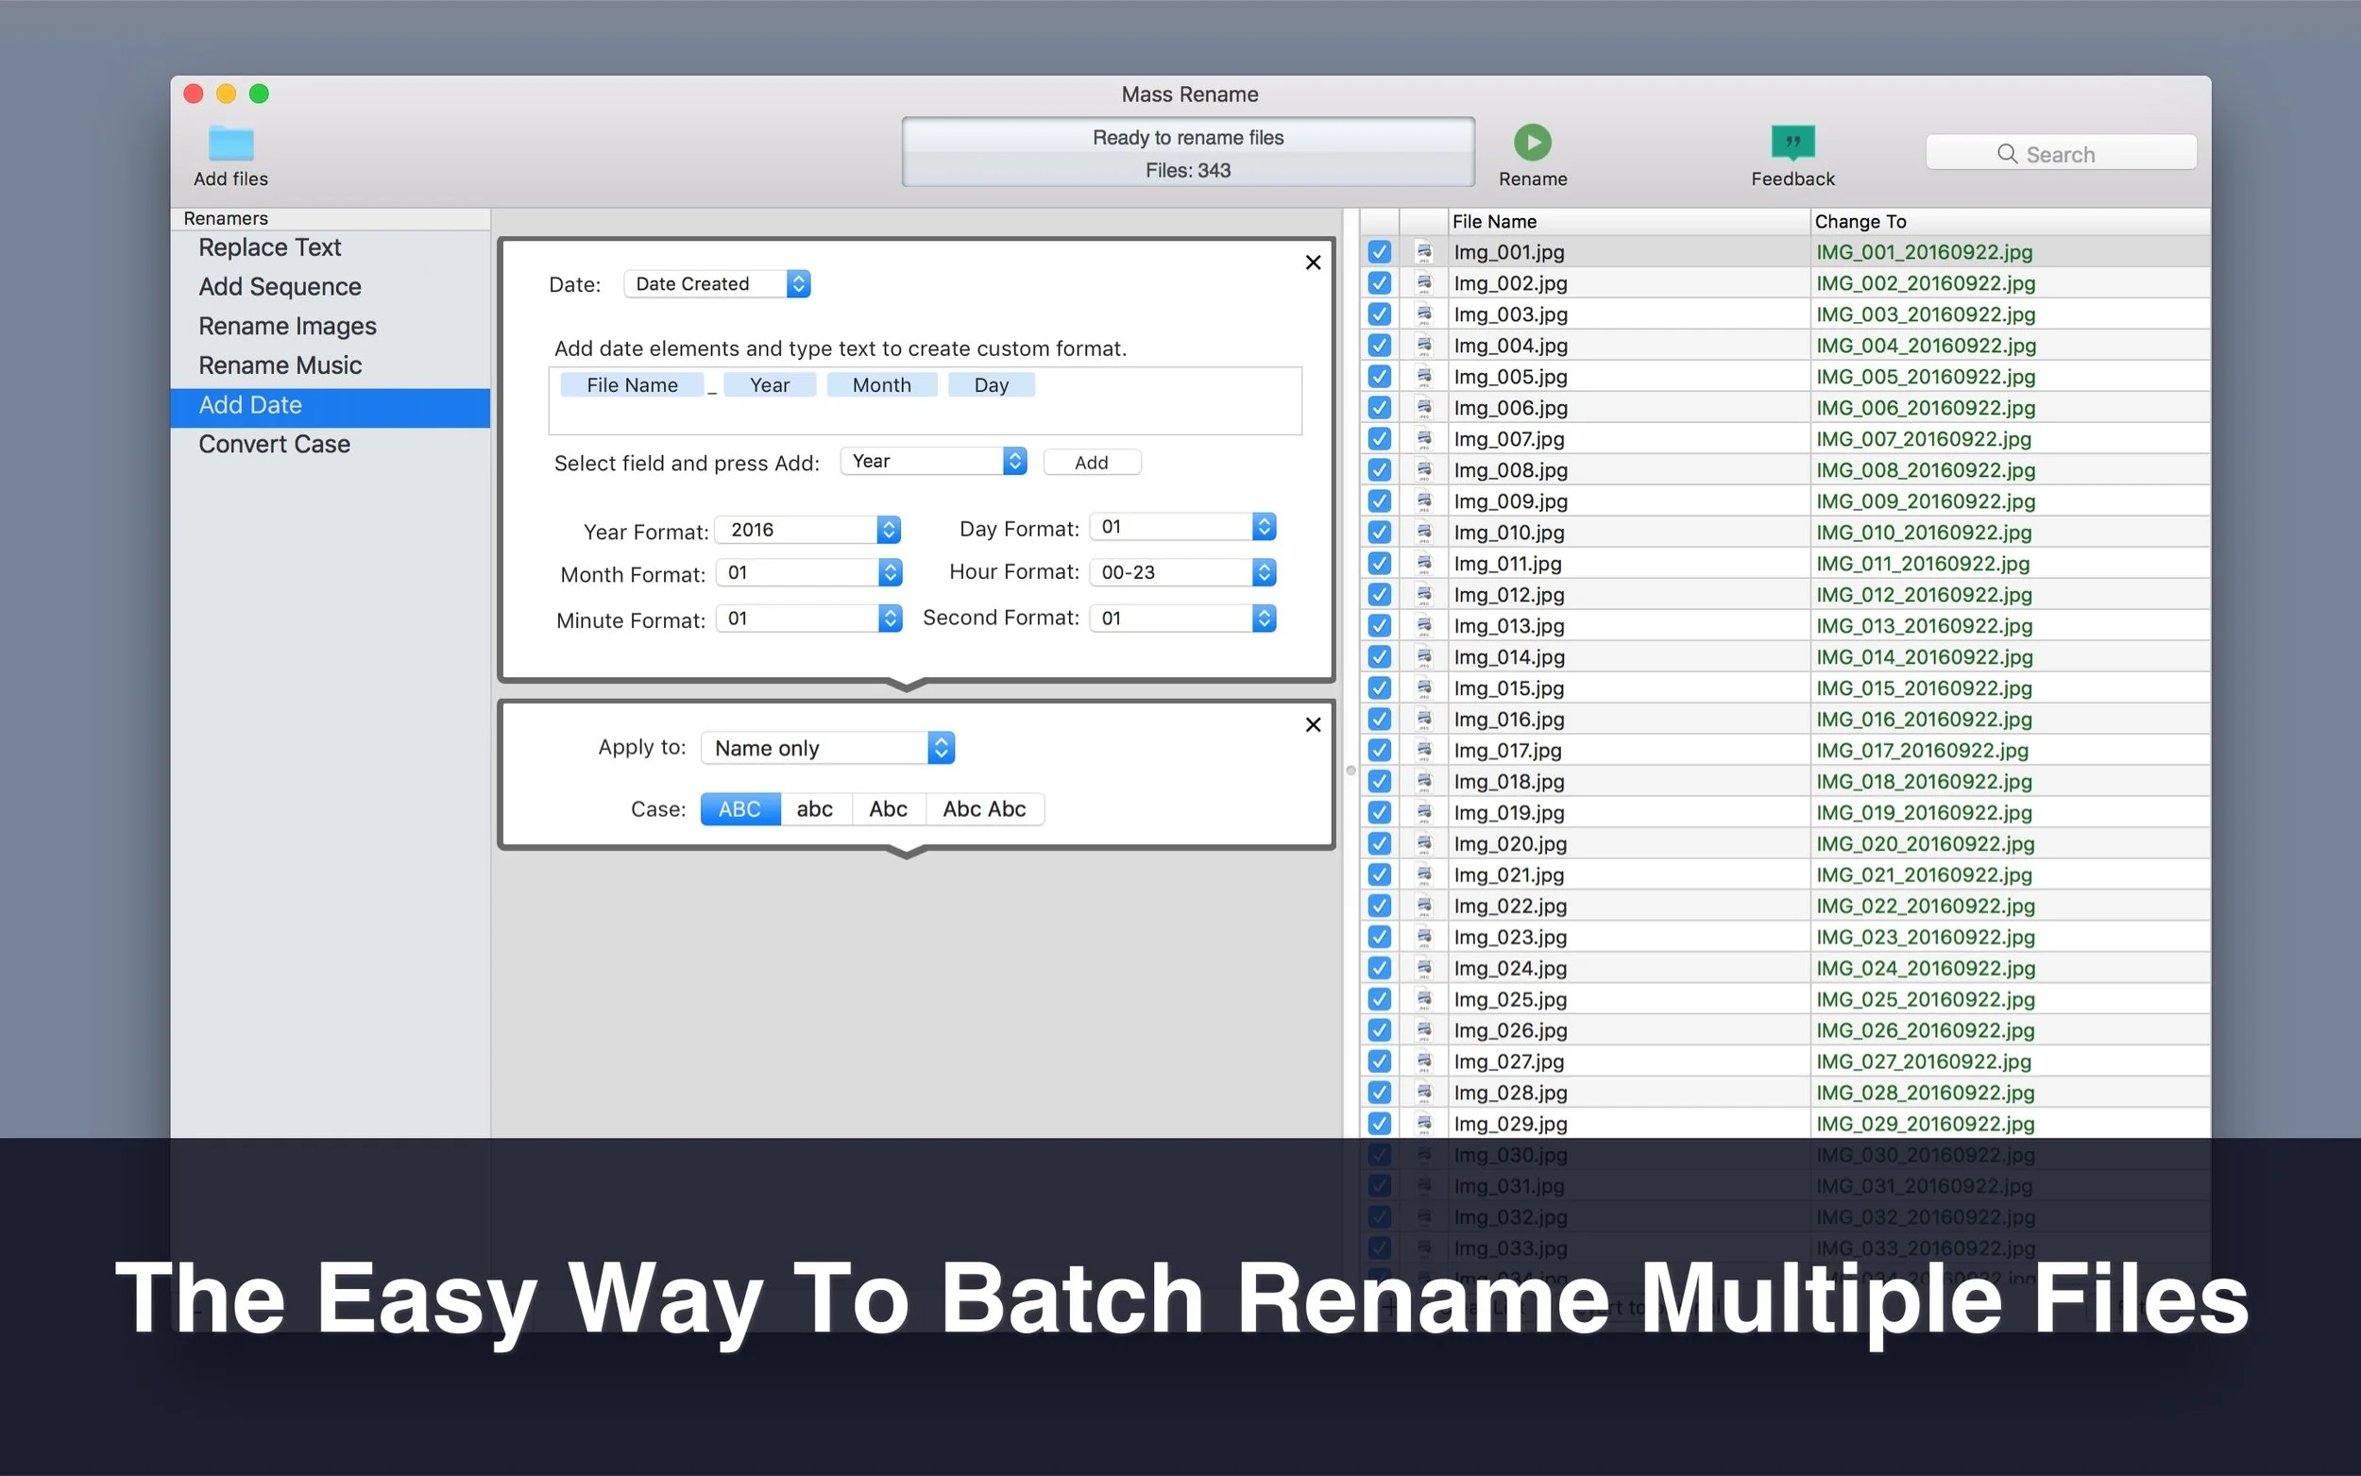Viewport: 2361px width, 1476px height.
Task: Close the Convert Case panel with X
Action: (x=1313, y=724)
